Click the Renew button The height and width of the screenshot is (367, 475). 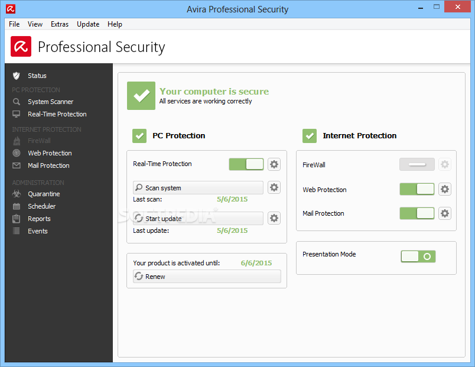[207, 277]
